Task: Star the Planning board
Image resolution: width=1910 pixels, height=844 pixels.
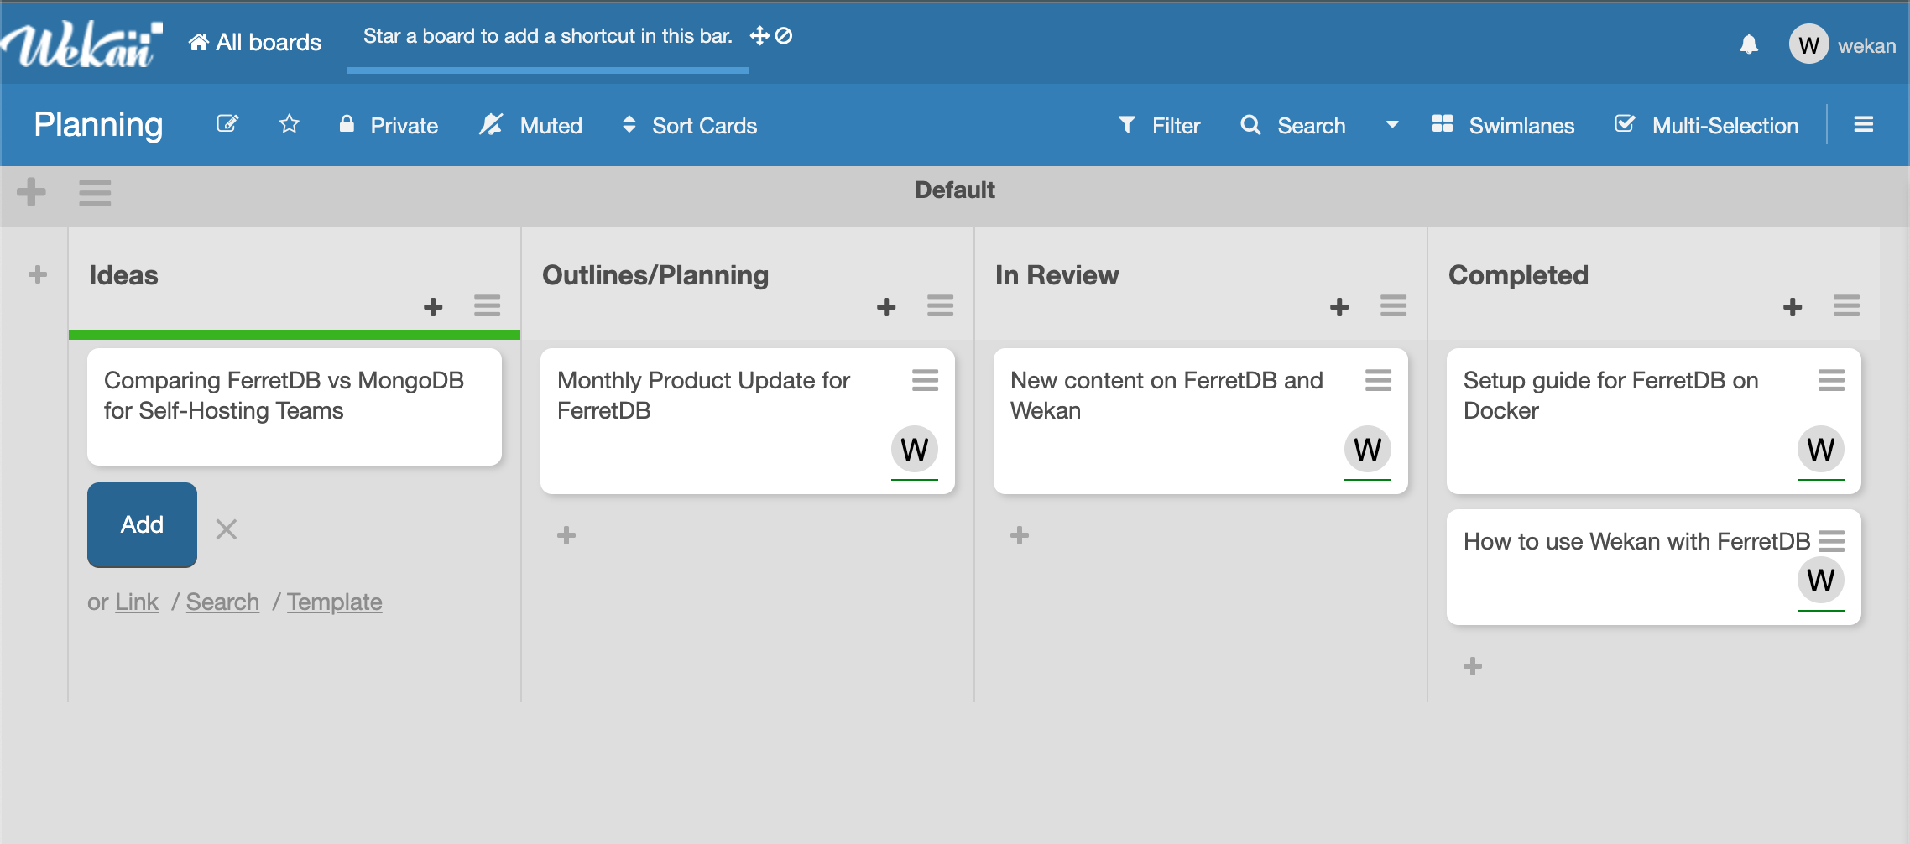Action: click(290, 124)
